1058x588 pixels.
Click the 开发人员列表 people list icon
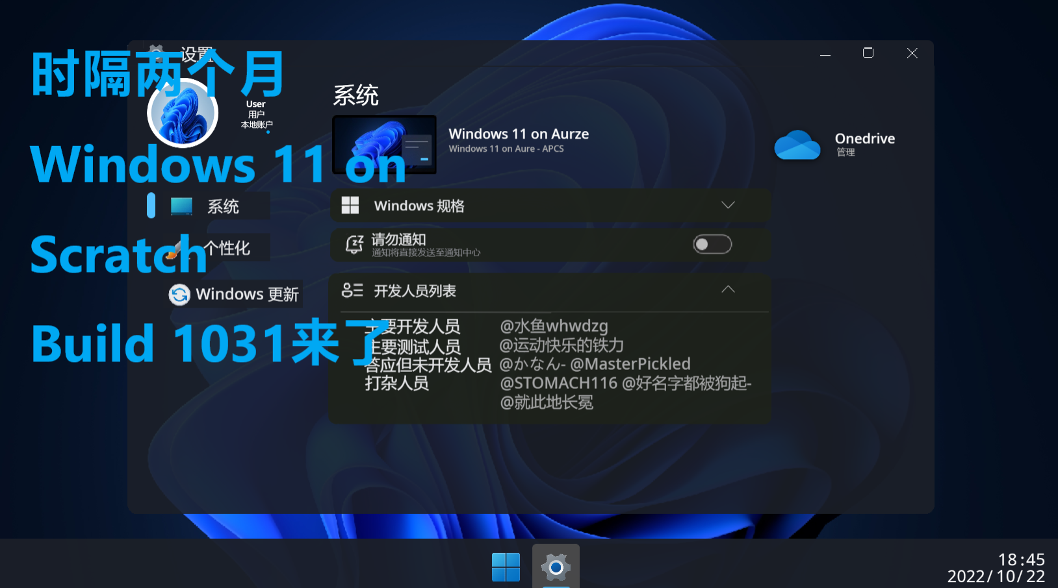point(352,291)
